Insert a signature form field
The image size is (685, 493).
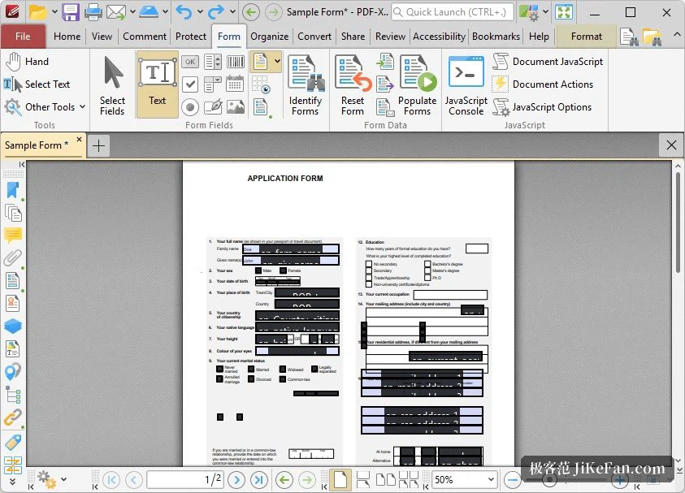click(213, 107)
